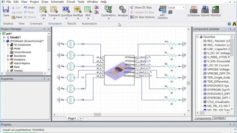237x133 pixels.
Task: Click the Paste button
Action: click(17, 17)
